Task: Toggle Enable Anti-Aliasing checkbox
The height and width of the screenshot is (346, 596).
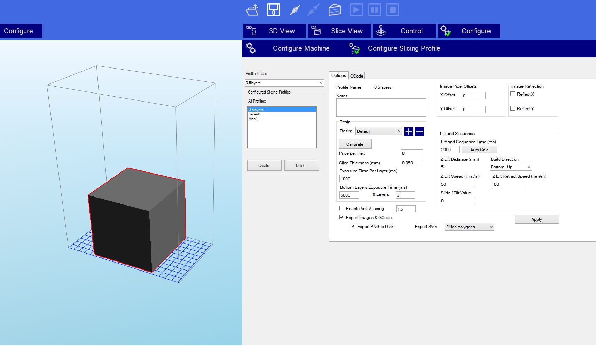Action: click(342, 208)
